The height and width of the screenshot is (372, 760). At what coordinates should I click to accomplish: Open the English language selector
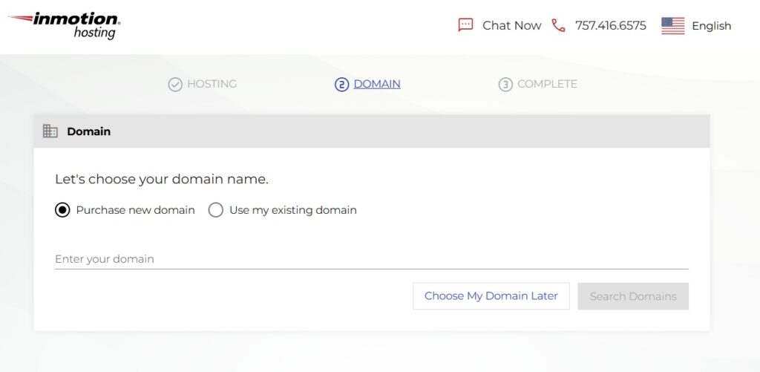(711, 26)
